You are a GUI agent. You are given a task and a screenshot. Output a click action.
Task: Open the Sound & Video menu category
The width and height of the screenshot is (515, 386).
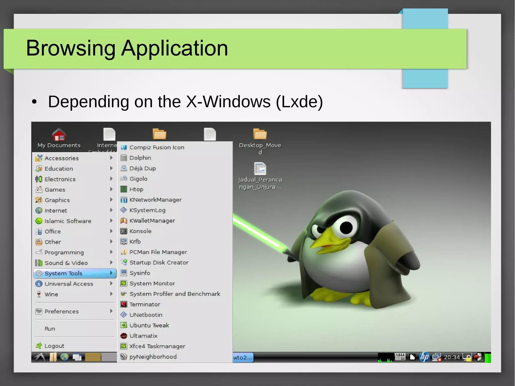(x=75, y=263)
